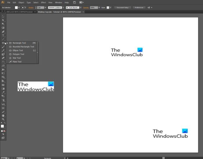
Task: Click the Preferences button
Action: click(x=139, y=8)
